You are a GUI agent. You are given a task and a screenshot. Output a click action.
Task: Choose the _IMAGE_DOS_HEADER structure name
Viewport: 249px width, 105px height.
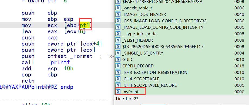click(144, 15)
